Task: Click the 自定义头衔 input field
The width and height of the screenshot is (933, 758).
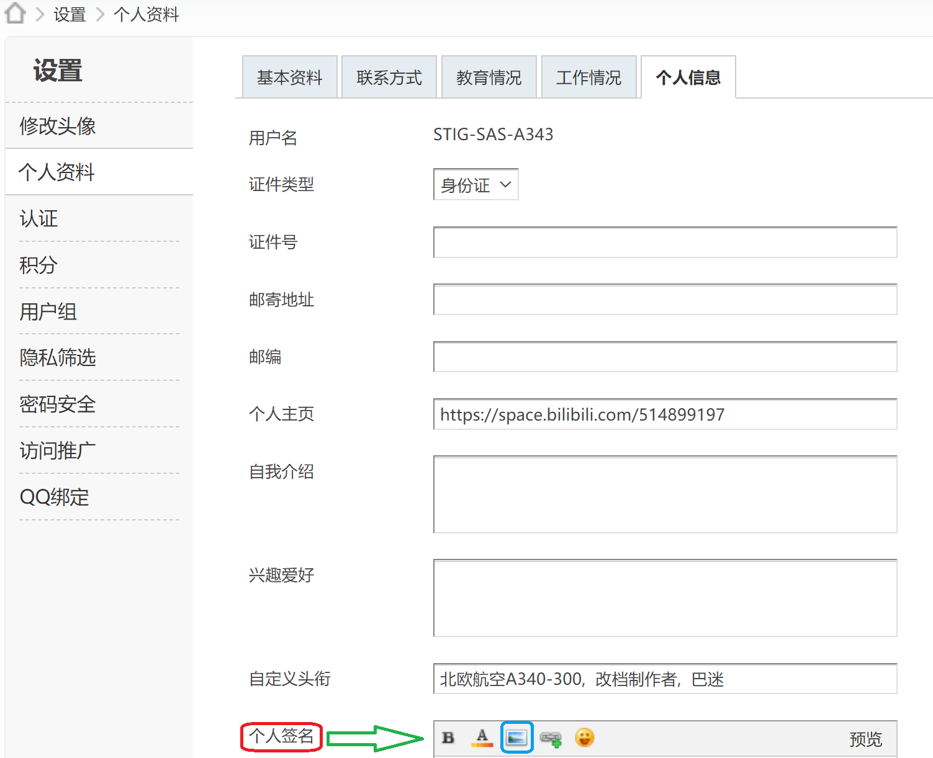Action: click(x=665, y=679)
